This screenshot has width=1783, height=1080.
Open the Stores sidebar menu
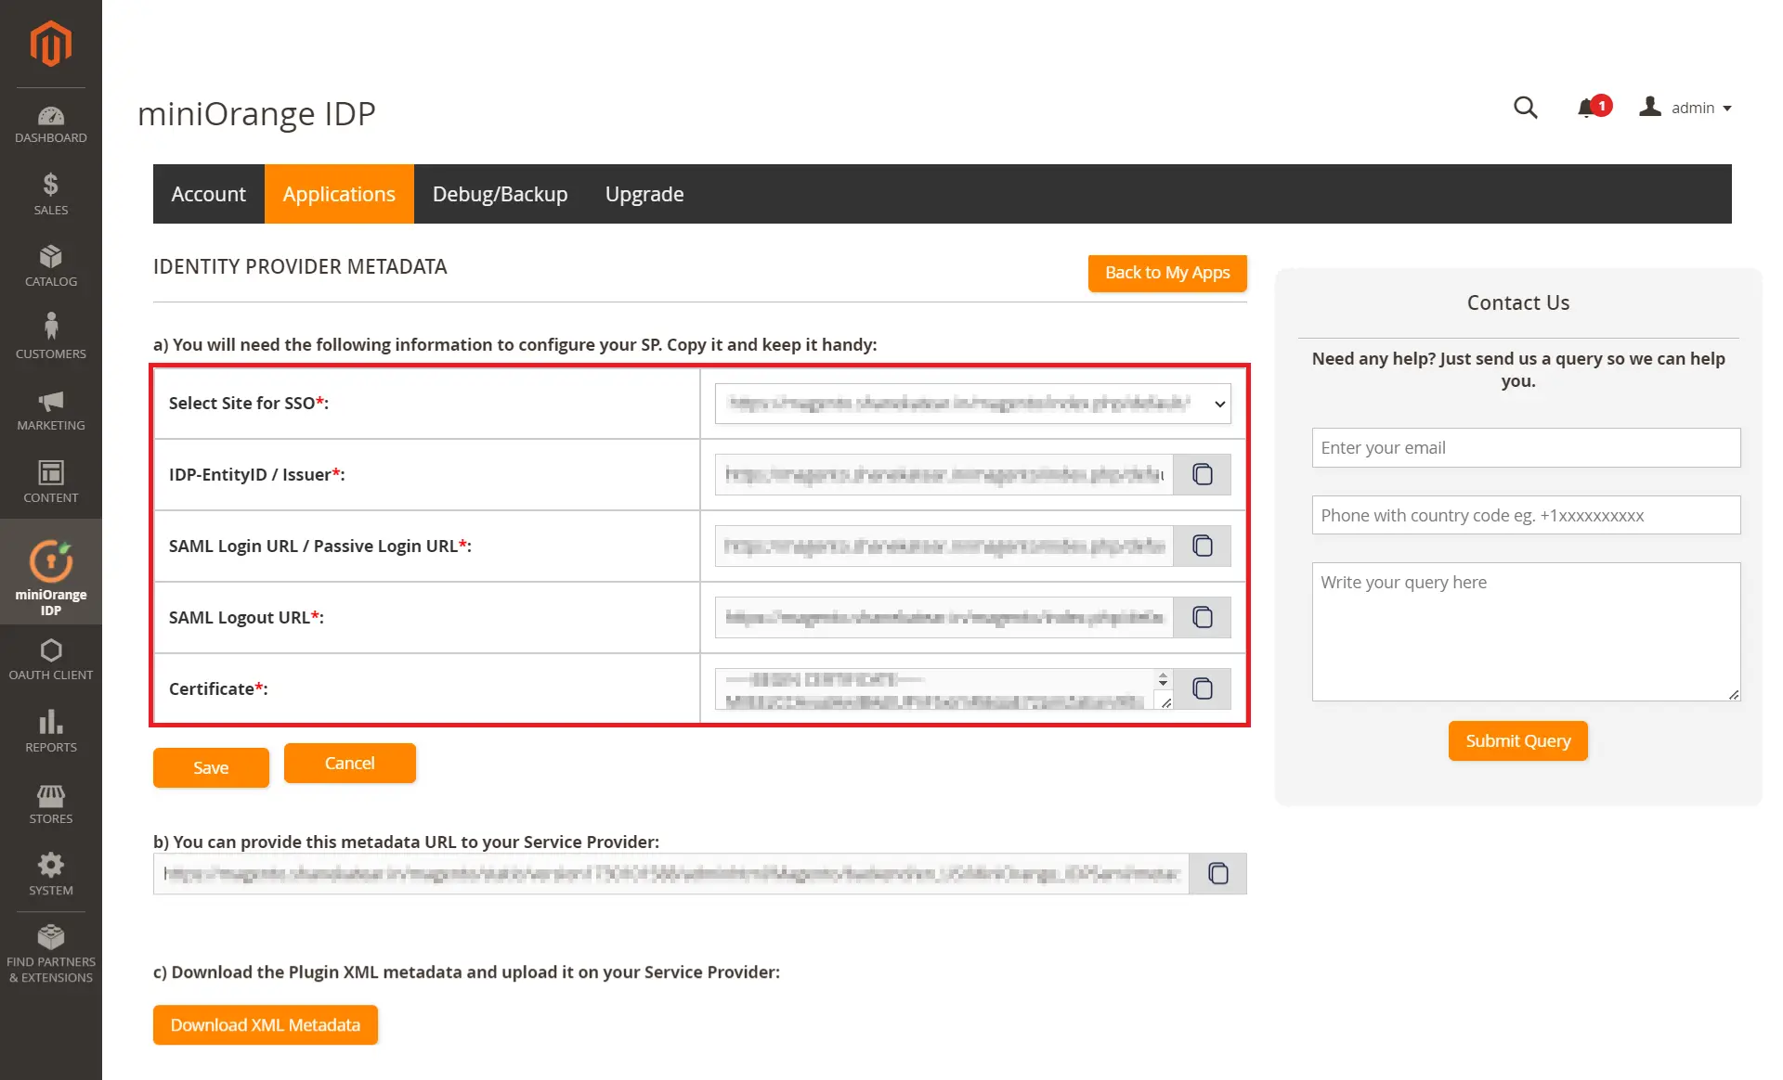coord(51,804)
